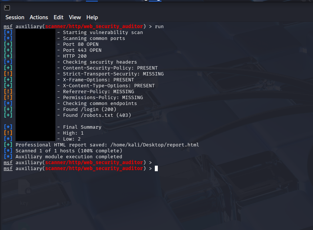Click the 'HTTP 200' line
The width and height of the screenshot is (313, 230).
pyautogui.click(x=75, y=56)
